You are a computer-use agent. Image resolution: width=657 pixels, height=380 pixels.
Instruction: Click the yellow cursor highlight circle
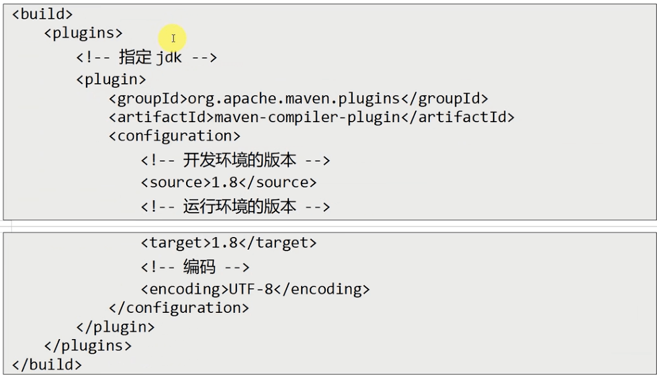point(173,38)
